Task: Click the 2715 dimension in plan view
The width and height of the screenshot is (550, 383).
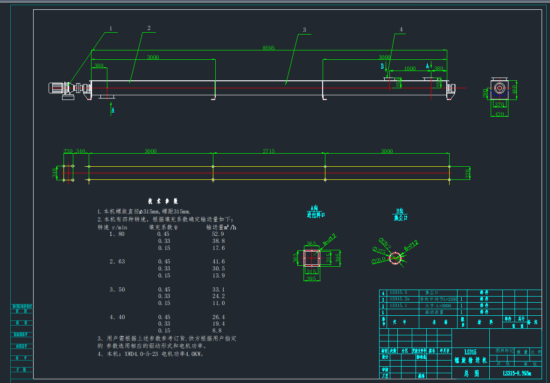Action: pyautogui.click(x=268, y=151)
